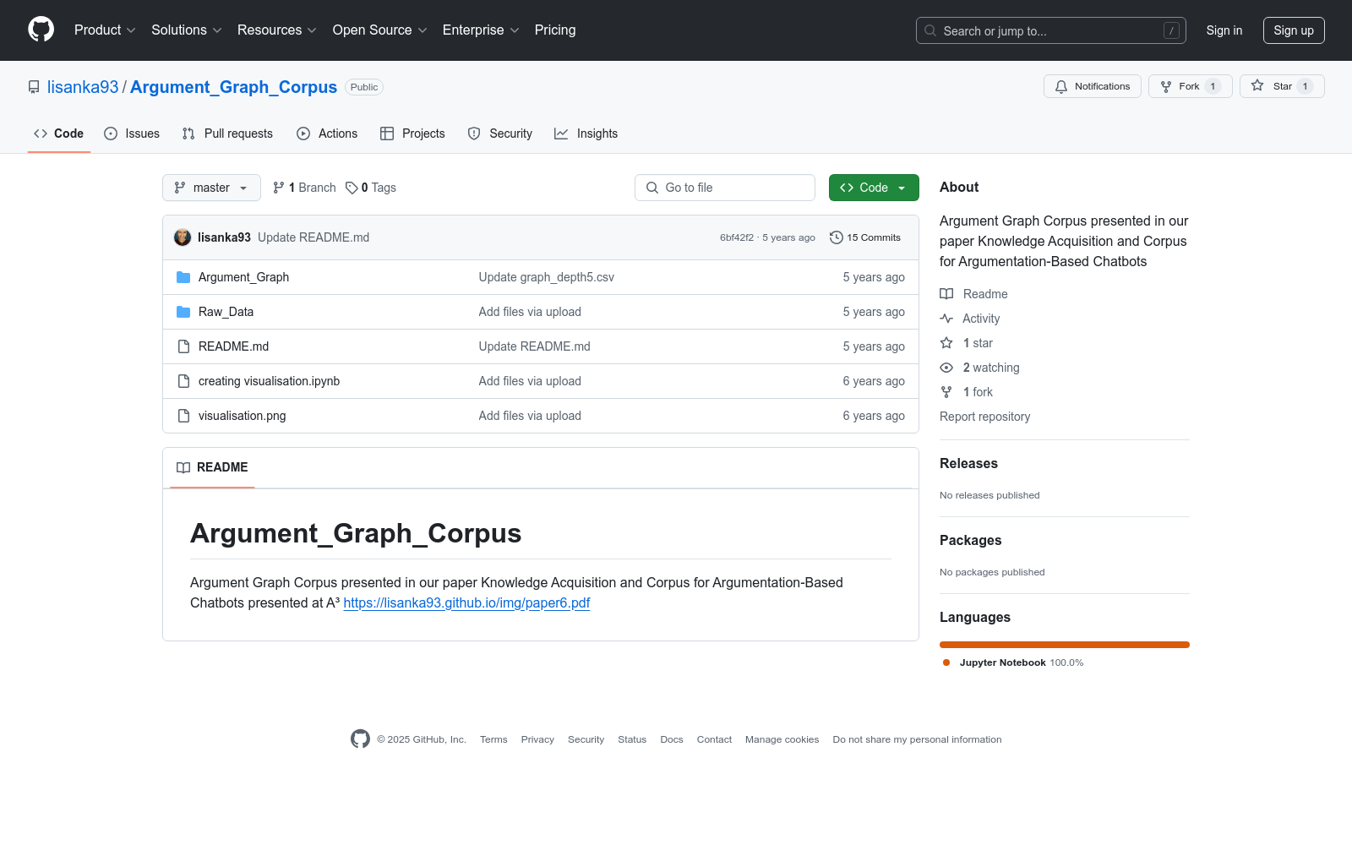Click the GitHub logo in header
Viewport: 1352px width, 845px height.
[x=41, y=30]
